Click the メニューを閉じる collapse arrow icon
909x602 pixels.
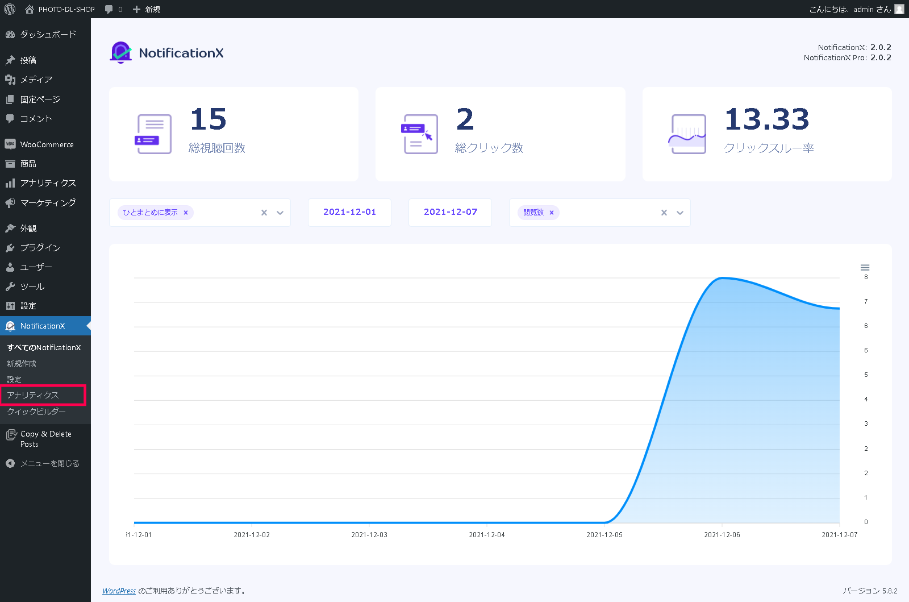pyautogui.click(x=10, y=463)
